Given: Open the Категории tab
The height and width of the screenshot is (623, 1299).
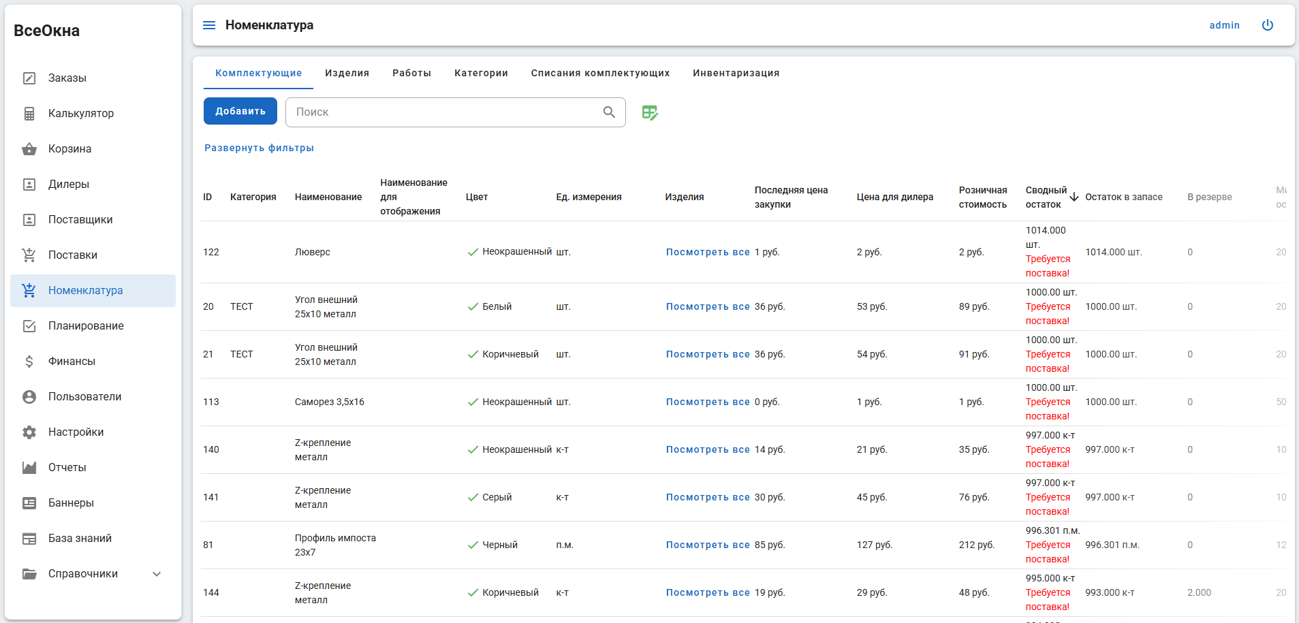Looking at the screenshot, I should 481,73.
